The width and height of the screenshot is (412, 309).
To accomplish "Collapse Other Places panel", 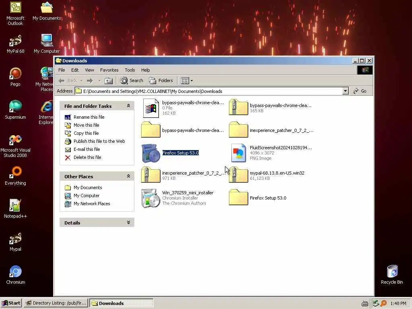I will (128, 176).
